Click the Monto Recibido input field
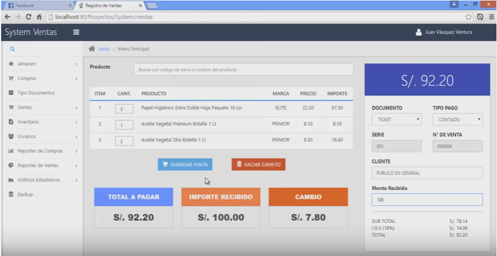This screenshot has height=256, width=497. [427, 200]
